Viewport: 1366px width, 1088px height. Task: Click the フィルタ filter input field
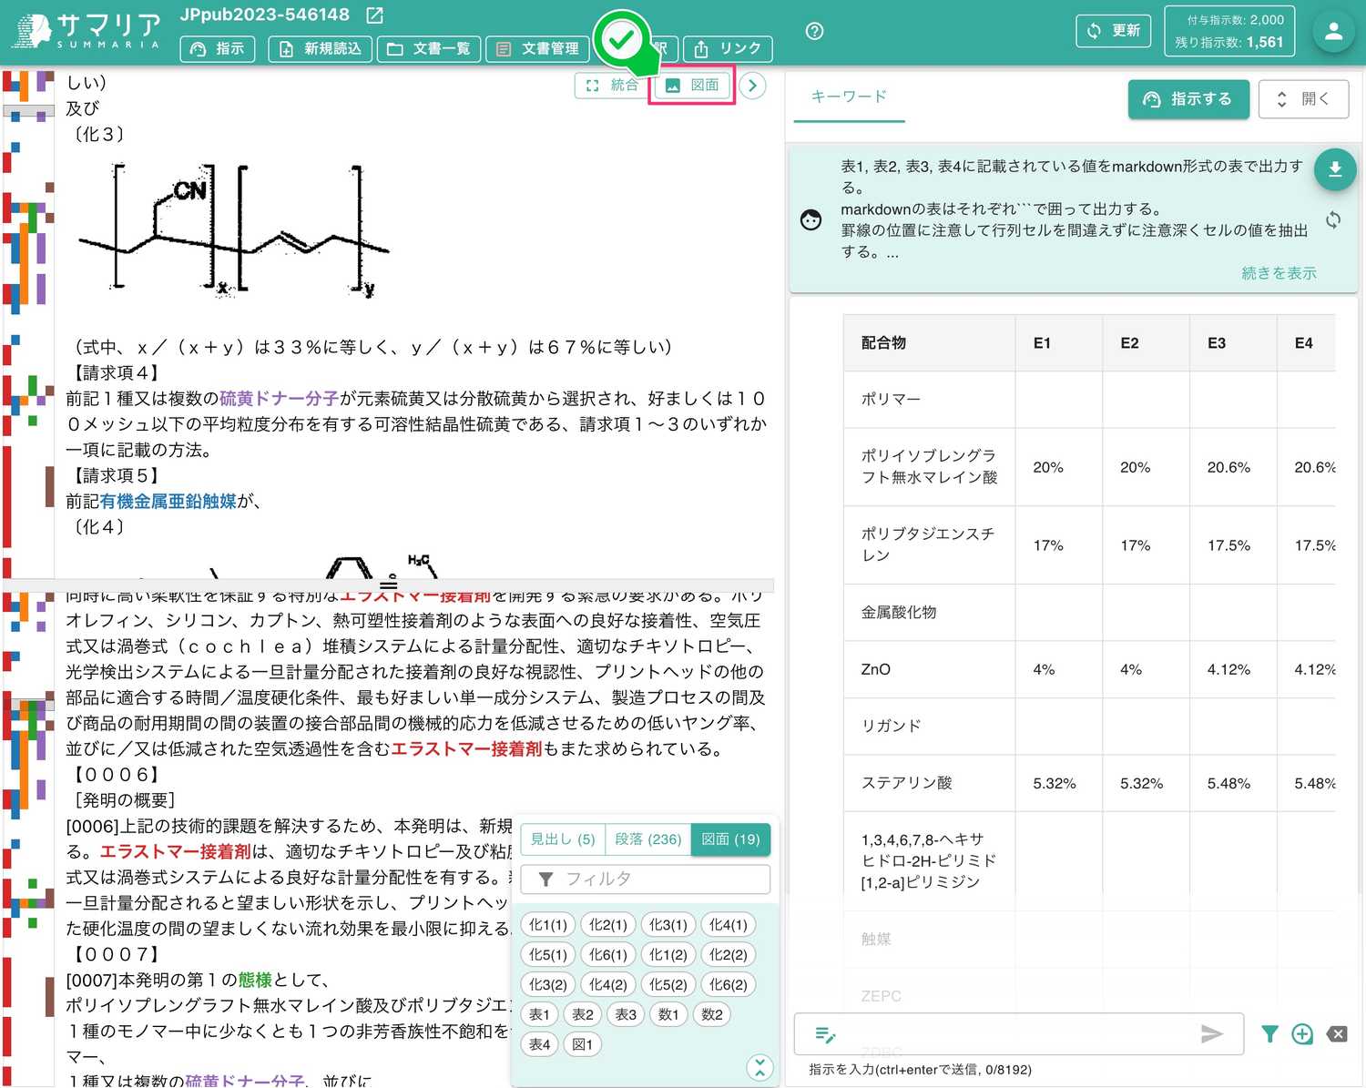pyautogui.click(x=646, y=879)
